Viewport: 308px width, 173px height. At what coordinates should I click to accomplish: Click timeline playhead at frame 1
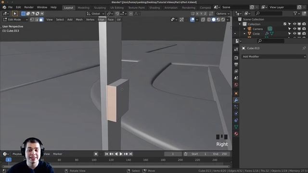(9, 160)
